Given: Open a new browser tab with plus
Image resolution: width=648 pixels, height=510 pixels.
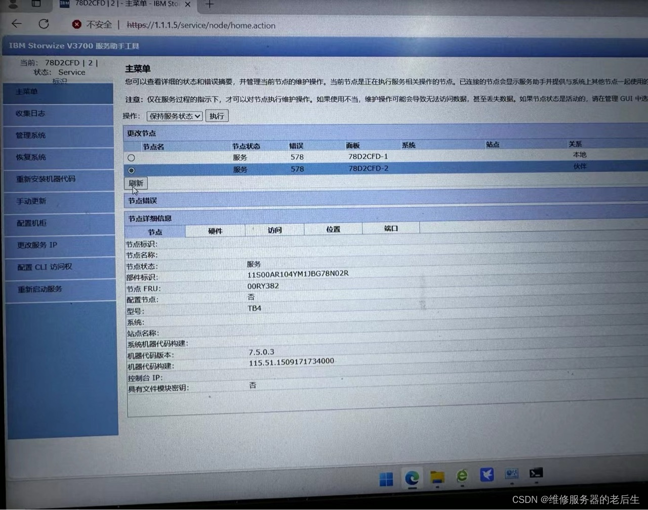Looking at the screenshot, I should tap(210, 4).
